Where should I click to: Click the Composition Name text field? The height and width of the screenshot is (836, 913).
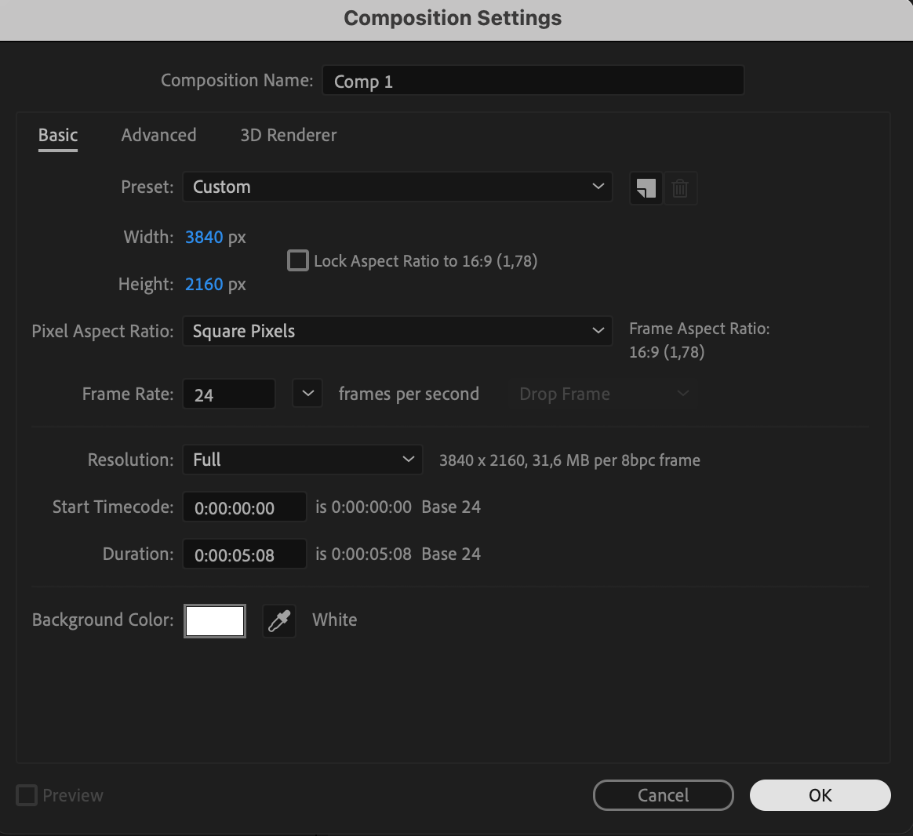533,81
